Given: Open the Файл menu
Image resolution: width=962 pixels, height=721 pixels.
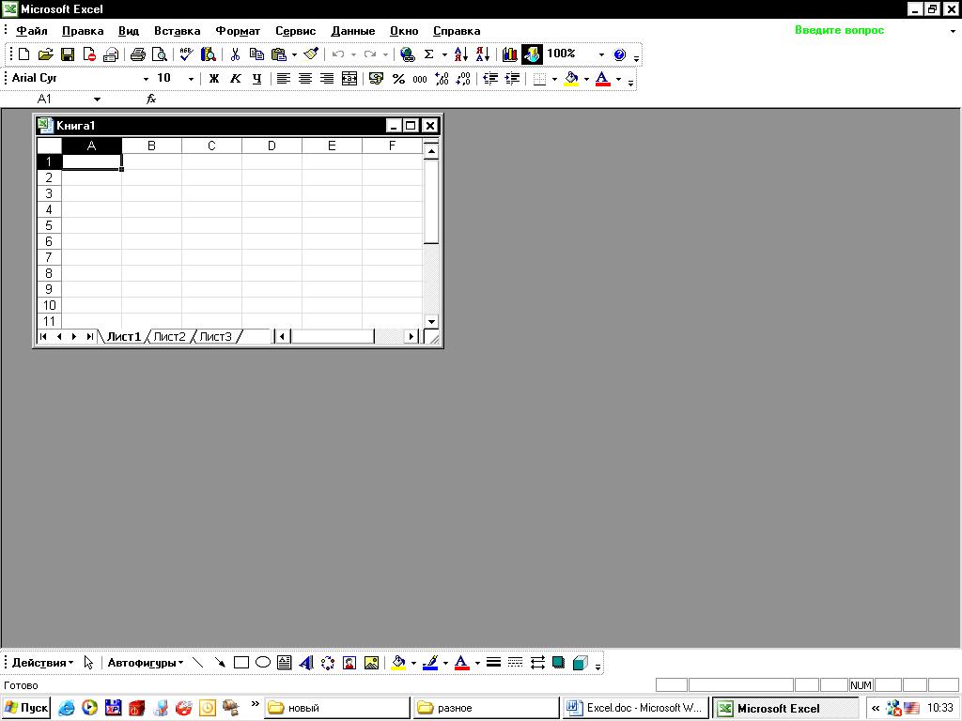Looking at the screenshot, I should point(31,31).
